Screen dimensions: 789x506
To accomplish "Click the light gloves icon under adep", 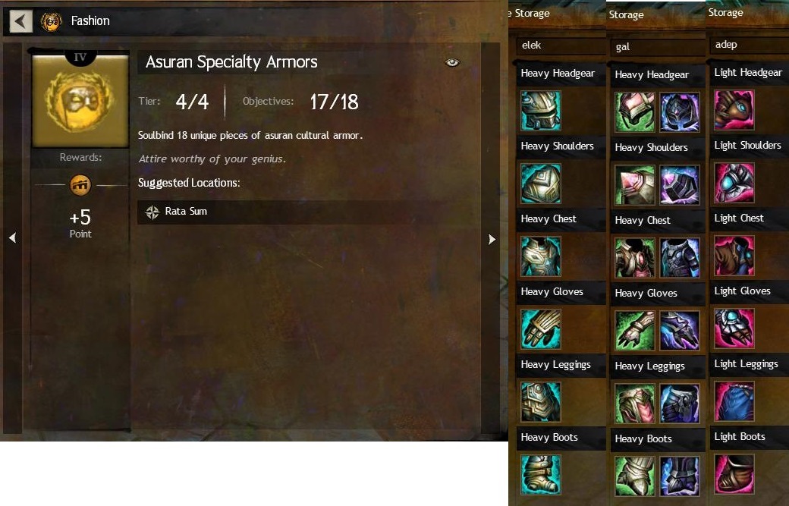I will click(x=734, y=328).
